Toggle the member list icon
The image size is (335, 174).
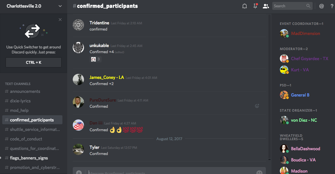pyautogui.click(x=266, y=6)
